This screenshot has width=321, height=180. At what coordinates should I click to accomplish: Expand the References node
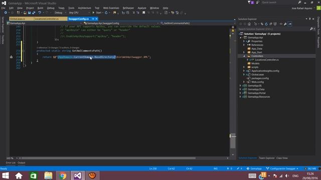click(244, 45)
